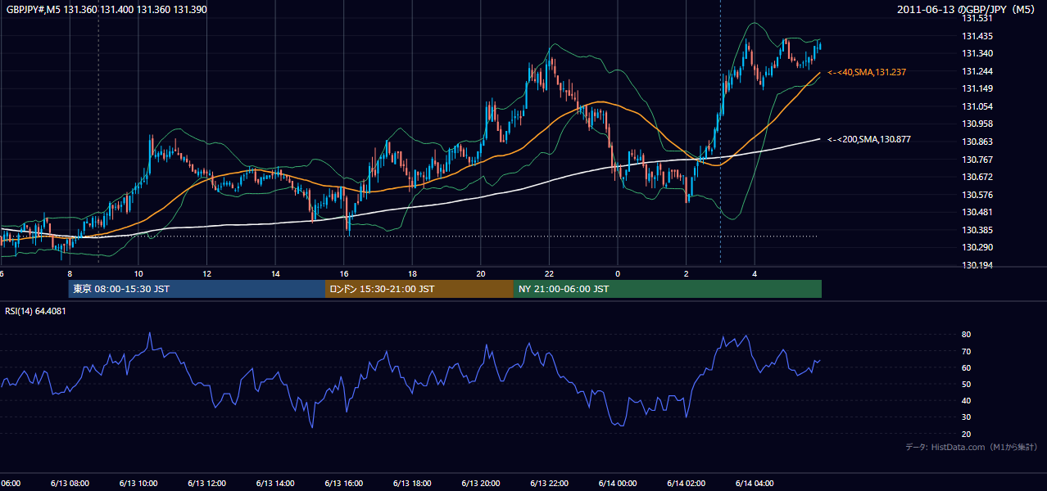
Task: Click price axis label 131.435
Action: 977,36
